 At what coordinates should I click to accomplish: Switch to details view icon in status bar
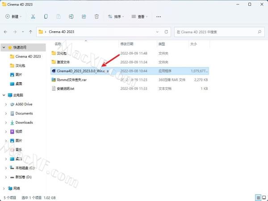258,198
